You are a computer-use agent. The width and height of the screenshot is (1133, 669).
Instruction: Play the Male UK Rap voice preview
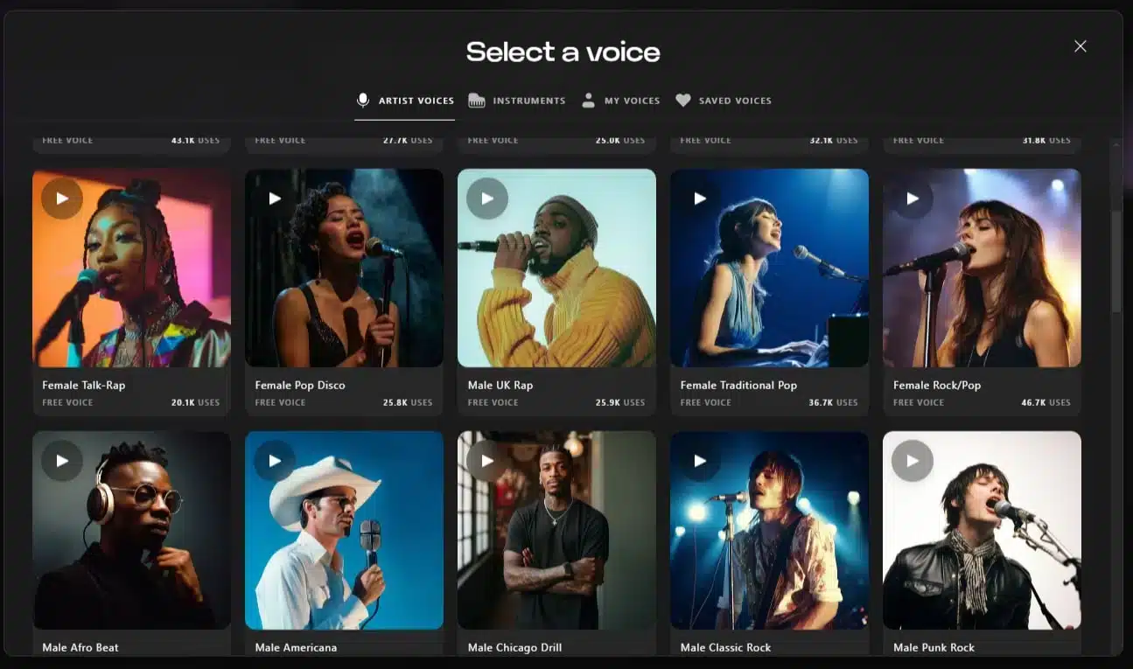click(487, 199)
